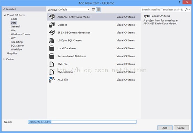
Task: Click 'Visual C# Items' in the XSLT File row
Action: (x=125, y=80)
